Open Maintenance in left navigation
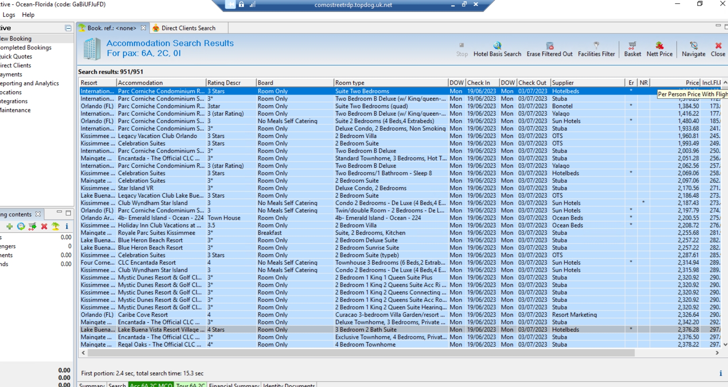The height and width of the screenshot is (387, 728). [16, 110]
